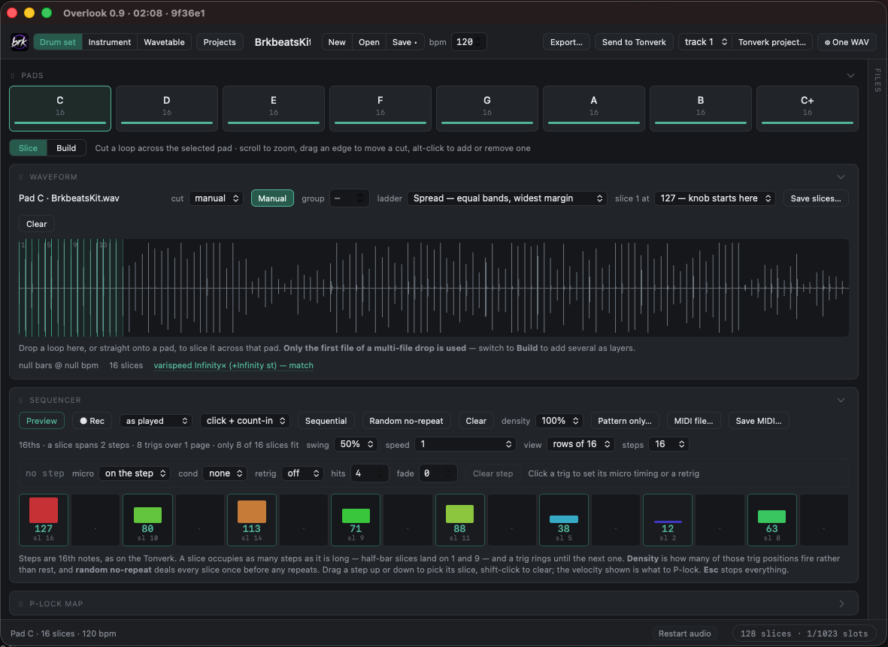Expand the P-LOCK MAP panel
This screenshot has height=647, width=888.
tap(841, 604)
